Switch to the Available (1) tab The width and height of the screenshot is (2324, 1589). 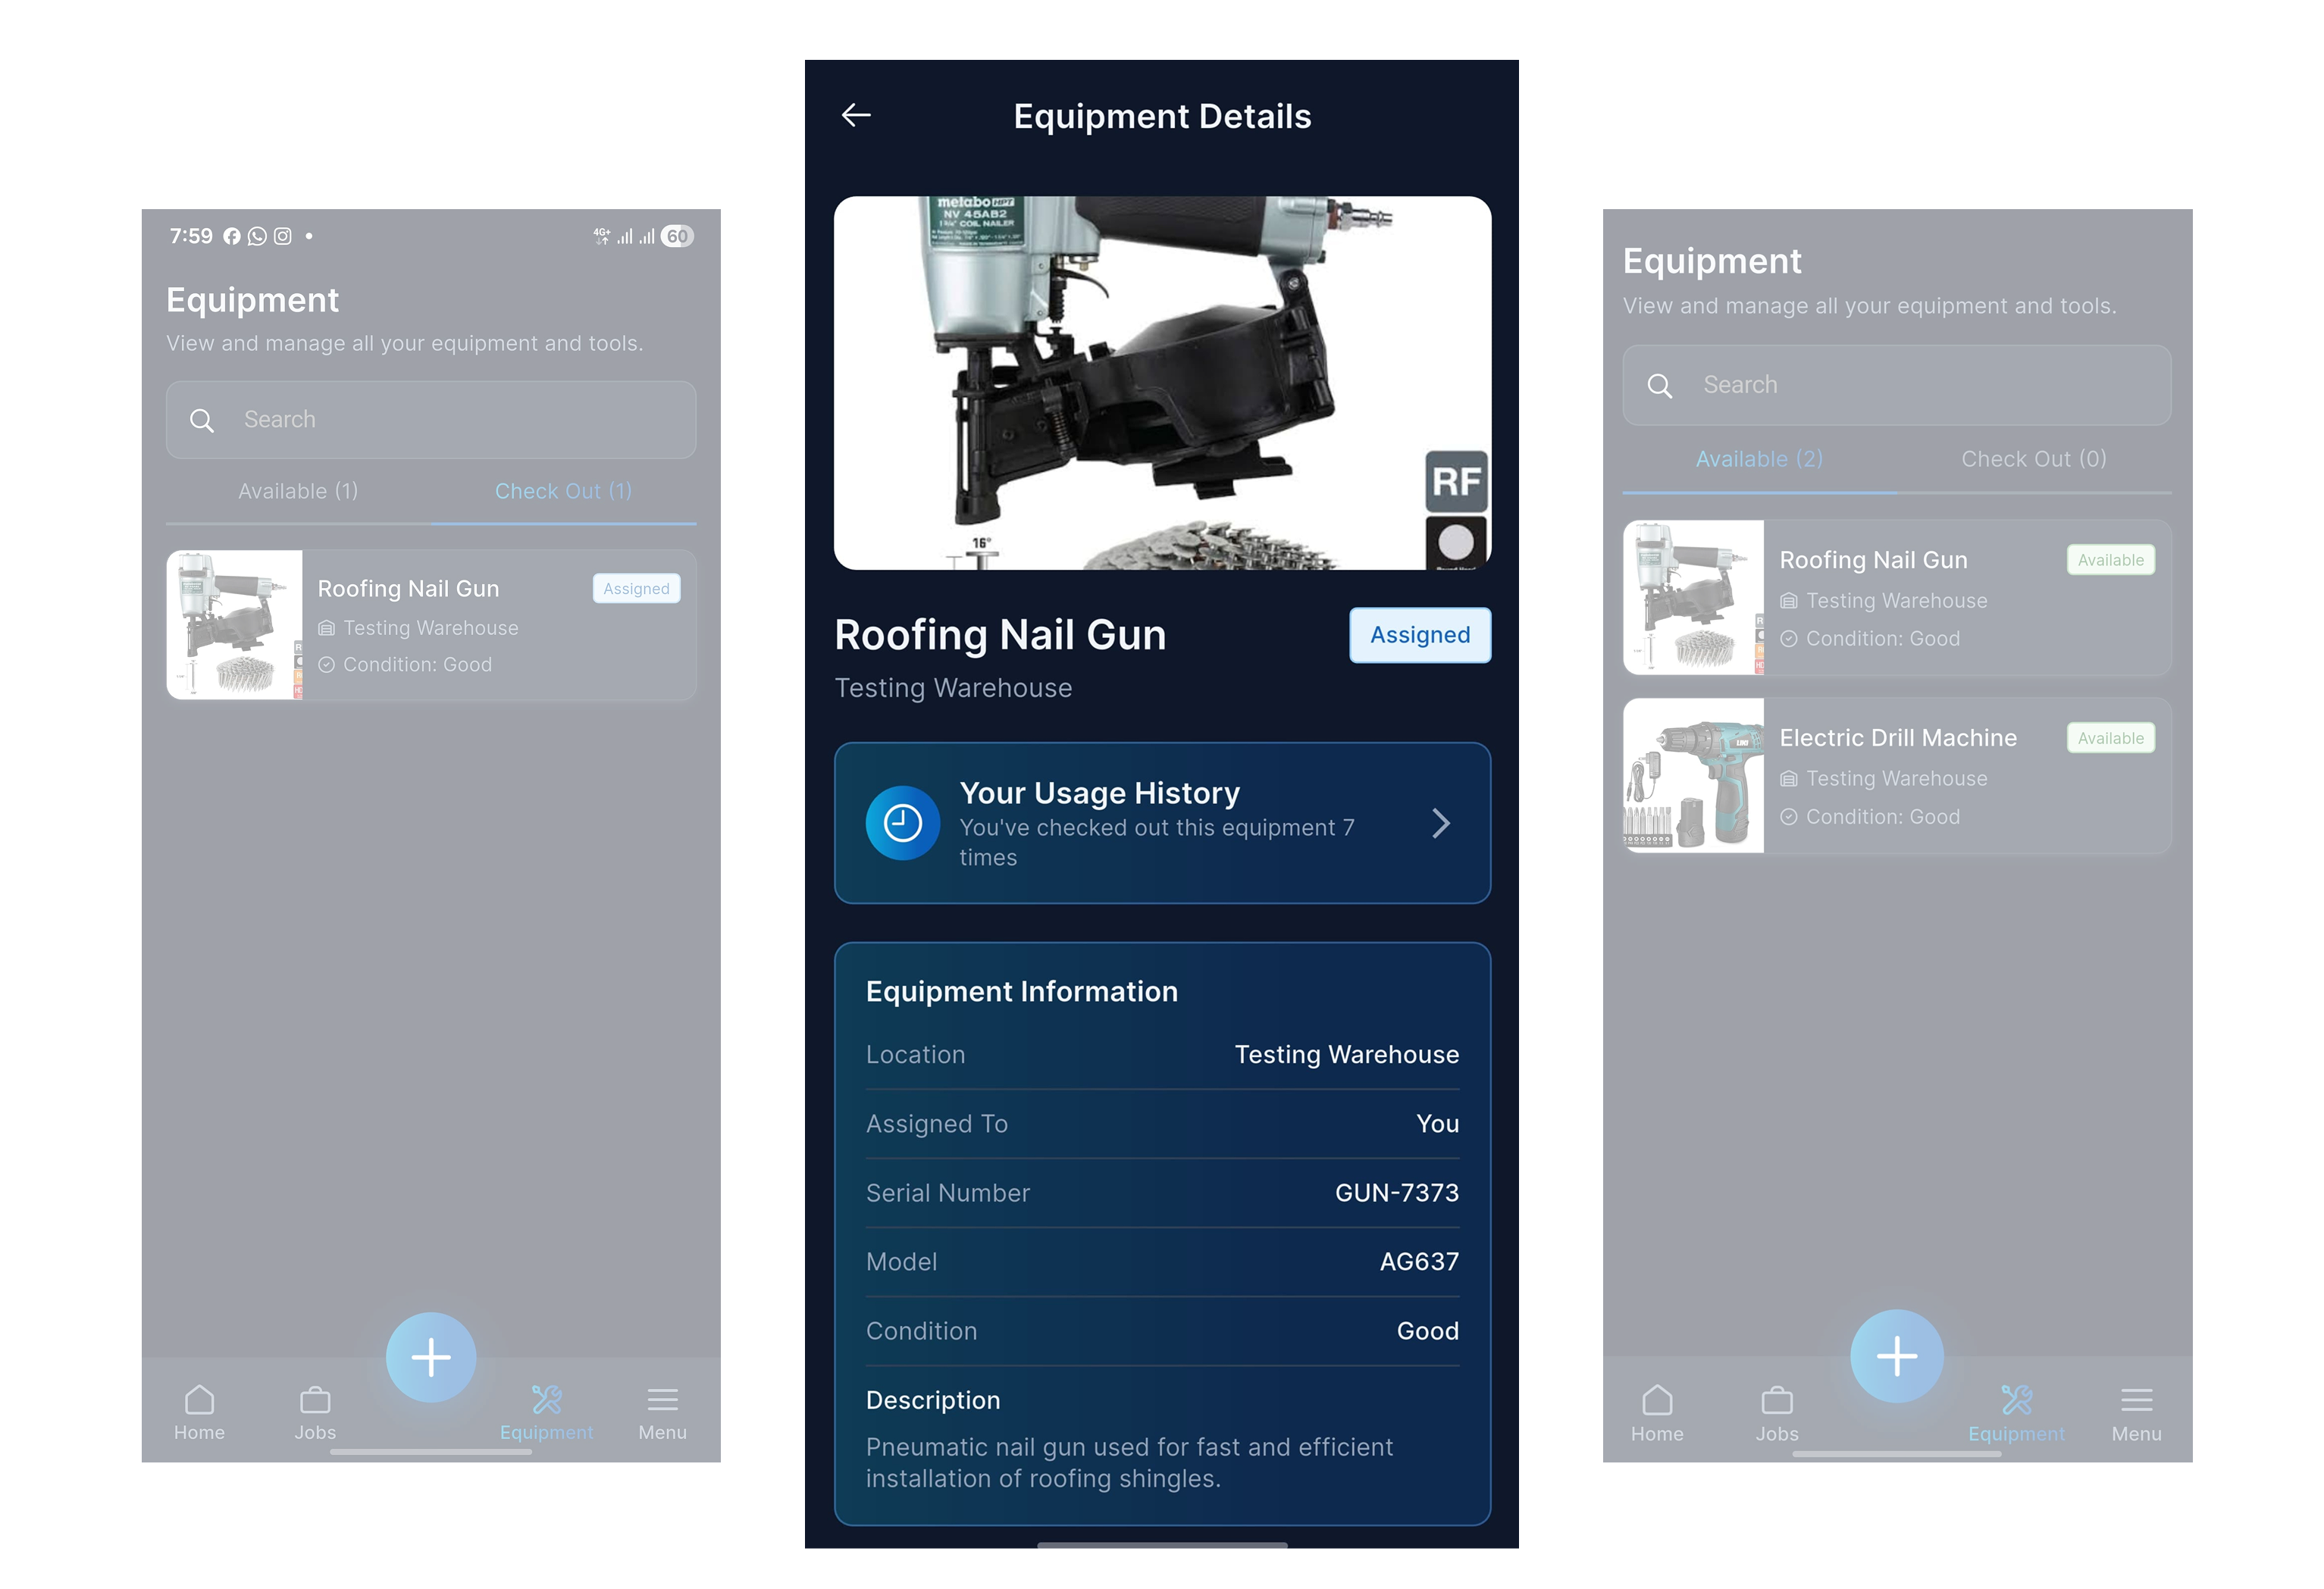point(297,491)
